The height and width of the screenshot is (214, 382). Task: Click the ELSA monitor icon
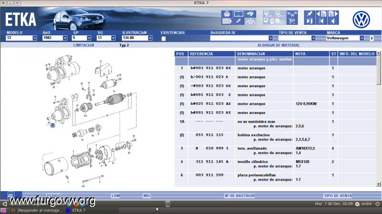coord(268,14)
